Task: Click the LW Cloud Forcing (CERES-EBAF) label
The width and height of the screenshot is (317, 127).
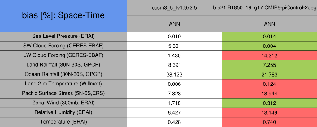Action: click(63, 55)
